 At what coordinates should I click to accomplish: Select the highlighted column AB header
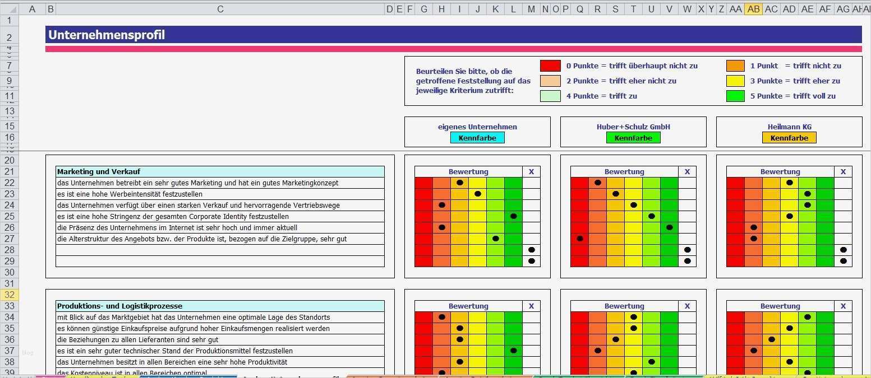(753, 9)
